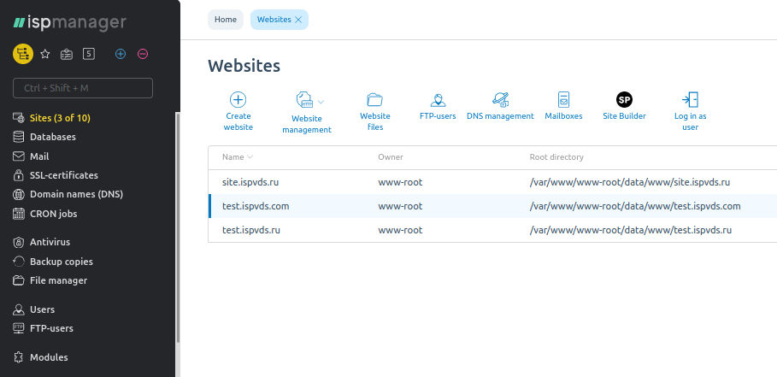Click the FTP-users sidebar icon

click(x=18, y=328)
